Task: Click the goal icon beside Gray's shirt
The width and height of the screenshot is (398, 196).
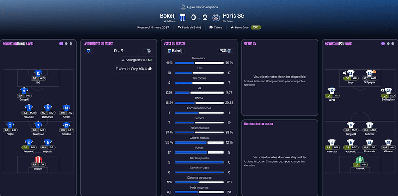Action: (345, 73)
